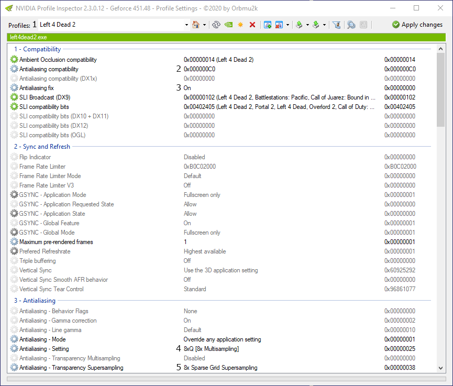
Task: Open the Profiles combo box dropdown arrow
Action: point(186,25)
